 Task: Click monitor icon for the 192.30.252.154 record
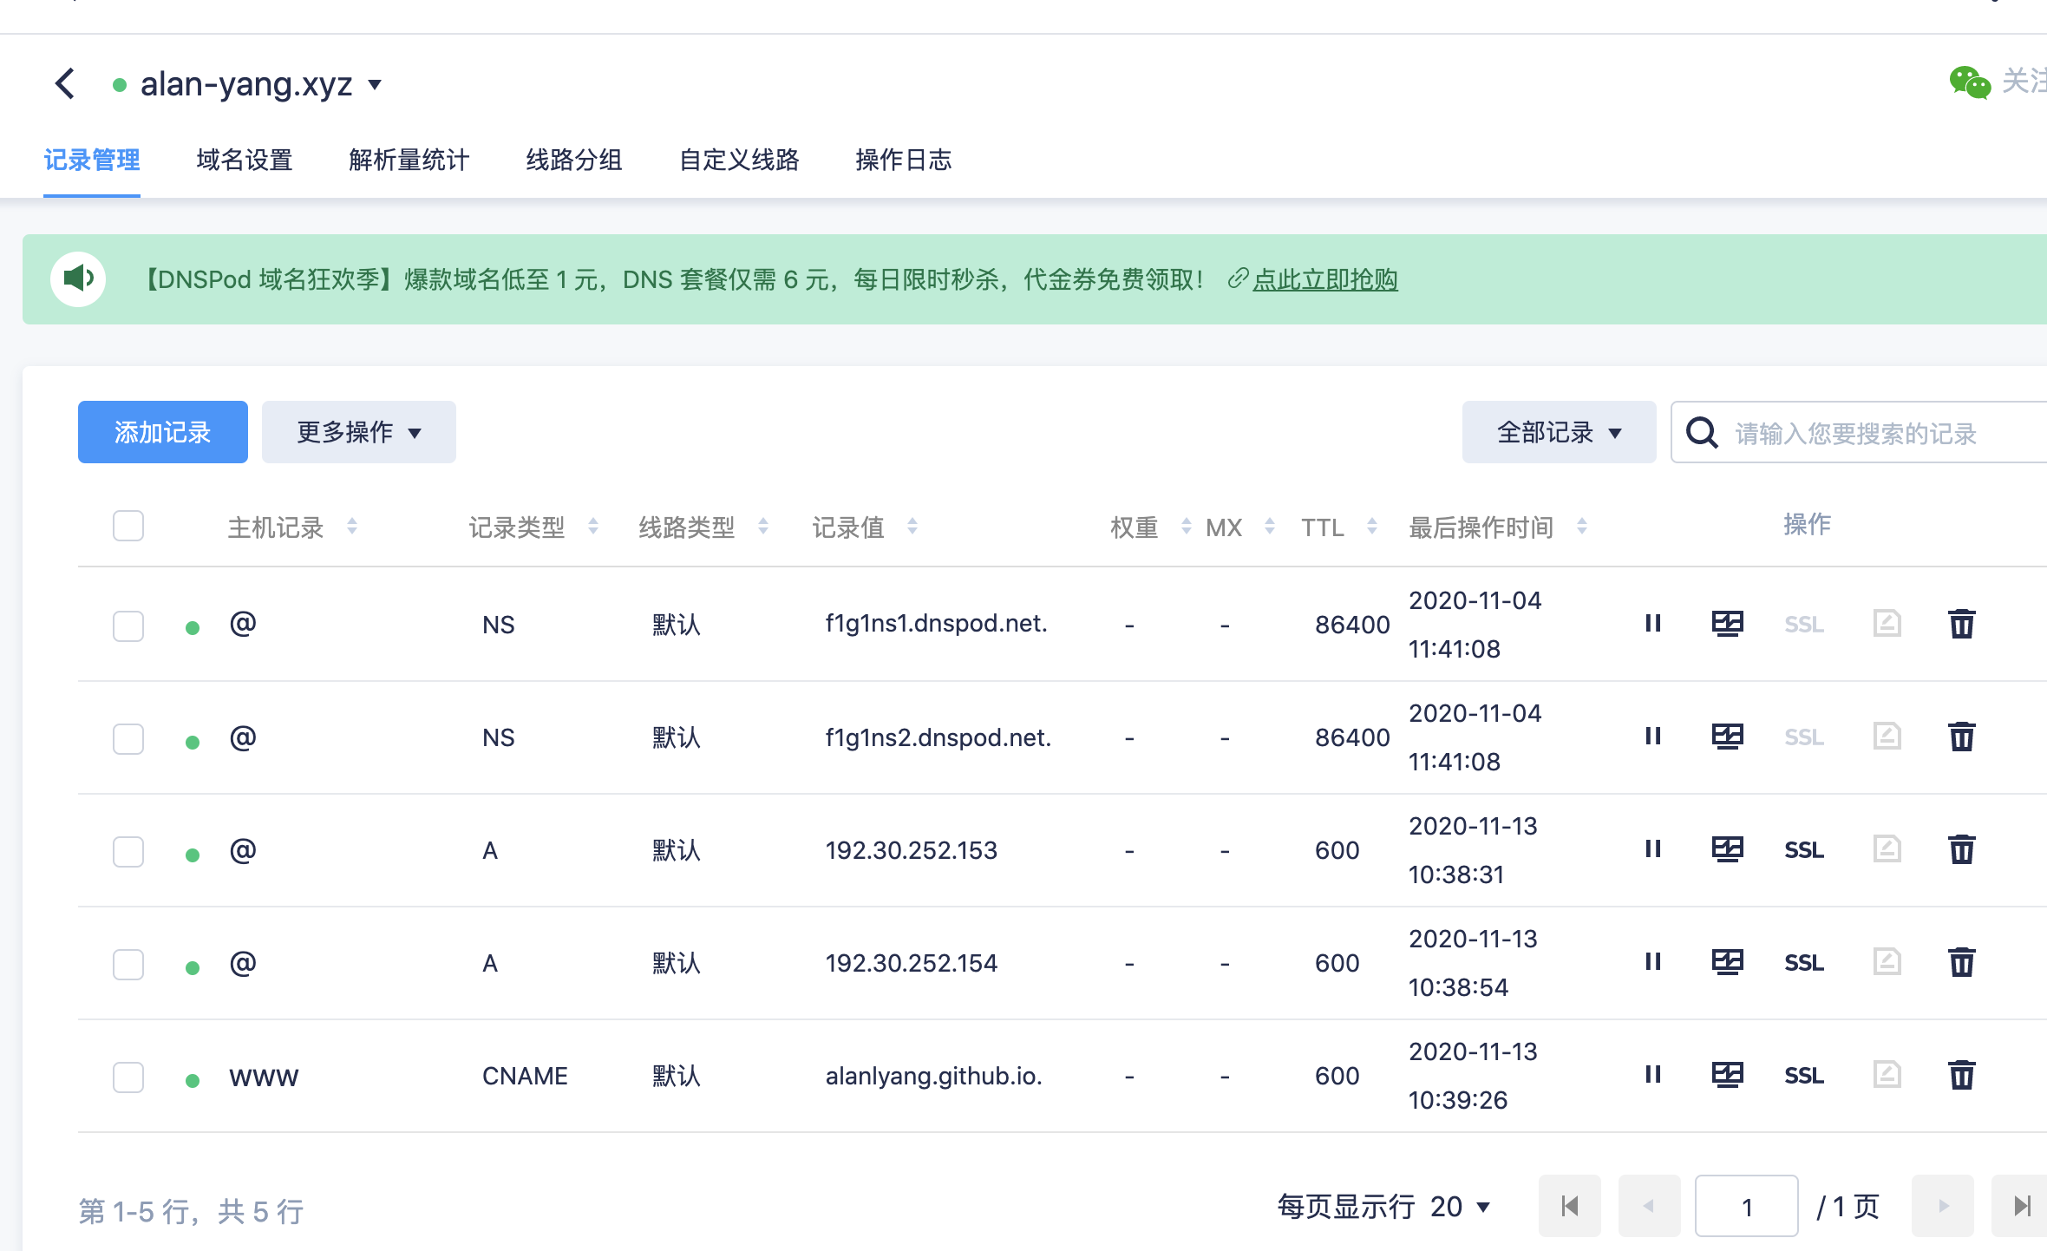coord(1727,962)
